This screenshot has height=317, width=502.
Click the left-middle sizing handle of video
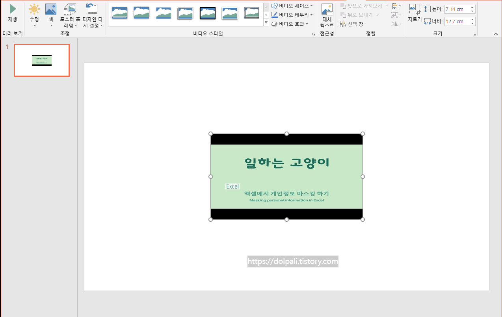[210, 176]
